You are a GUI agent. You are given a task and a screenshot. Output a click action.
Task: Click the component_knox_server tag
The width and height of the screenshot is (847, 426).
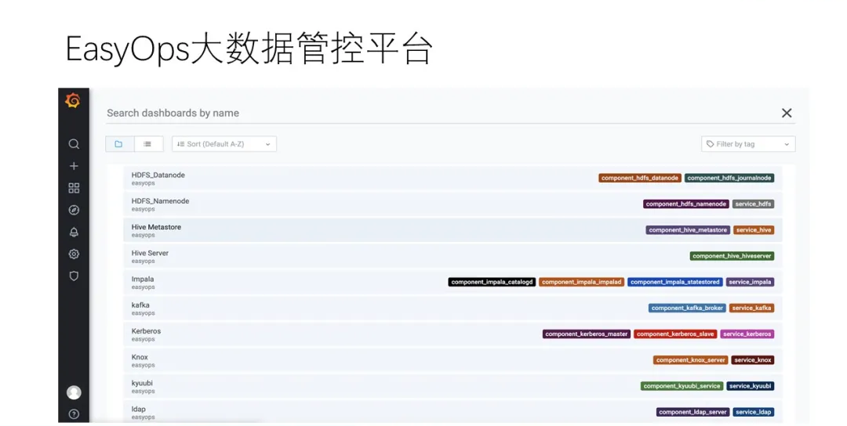[x=690, y=360]
